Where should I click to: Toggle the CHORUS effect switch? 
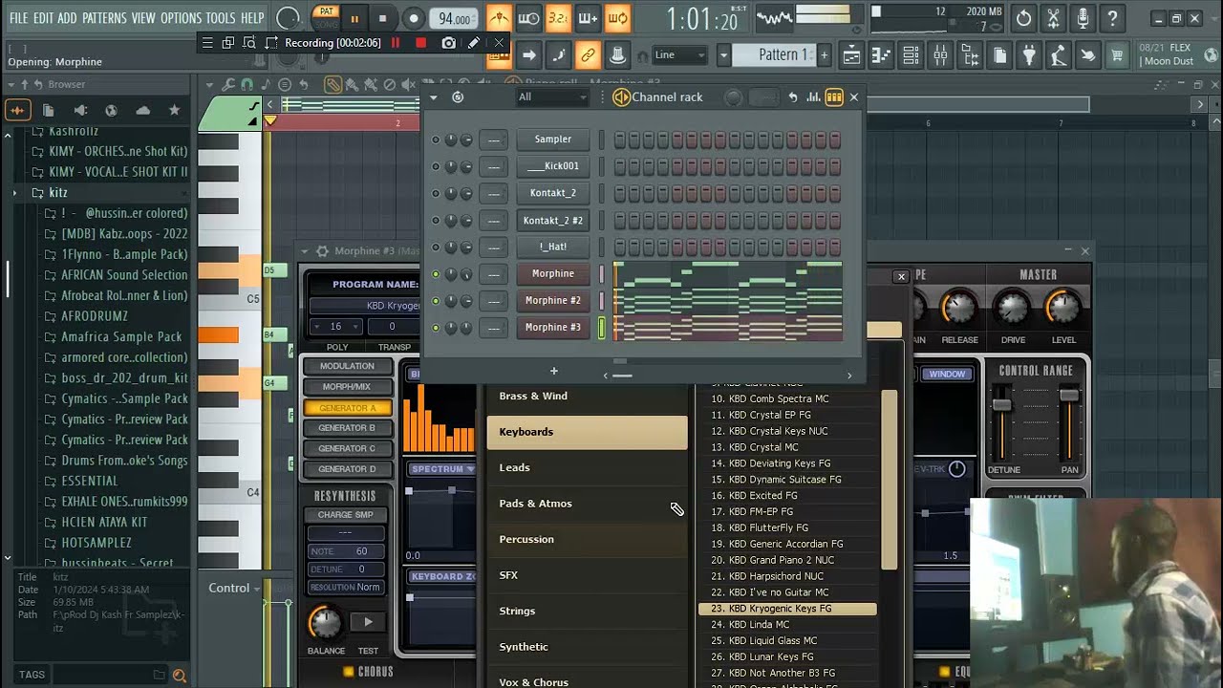coord(349,672)
